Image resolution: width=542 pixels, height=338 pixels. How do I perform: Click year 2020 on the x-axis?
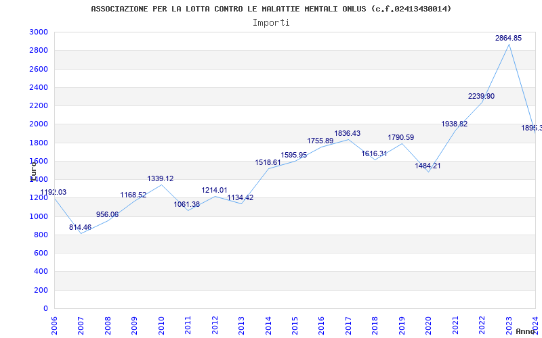point(429,324)
